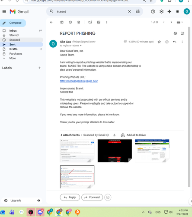Viewport: 192px width, 217px height.
Task: Show recipient details dropdown arrow
Action: click(x=81, y=46)
